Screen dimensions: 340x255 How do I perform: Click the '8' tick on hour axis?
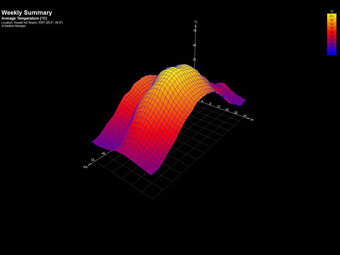[x=210, y=104]
